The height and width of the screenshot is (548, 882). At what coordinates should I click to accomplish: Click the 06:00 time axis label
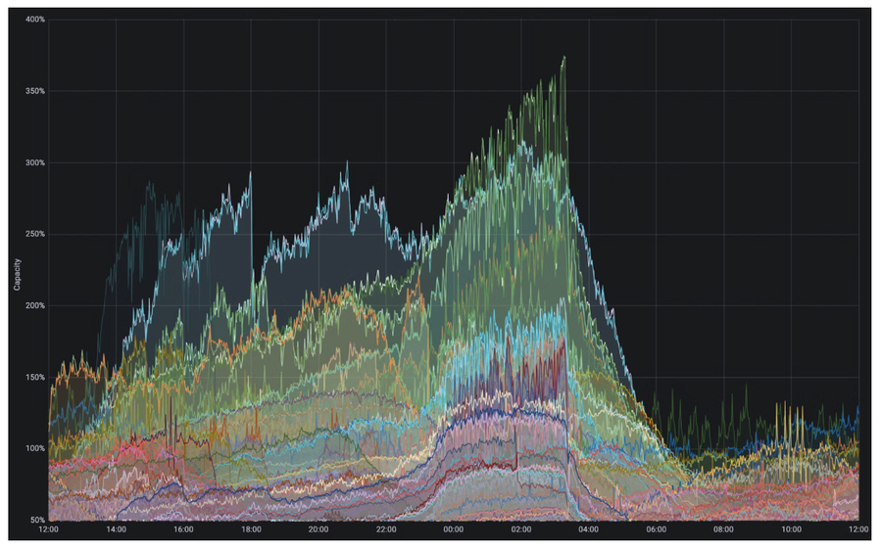point(656,529)
